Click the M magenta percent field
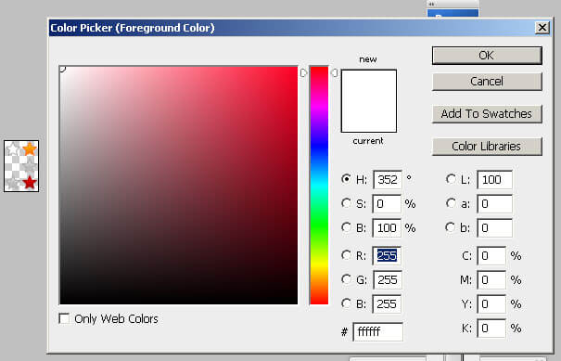The image size is (561, 361). 491,279
